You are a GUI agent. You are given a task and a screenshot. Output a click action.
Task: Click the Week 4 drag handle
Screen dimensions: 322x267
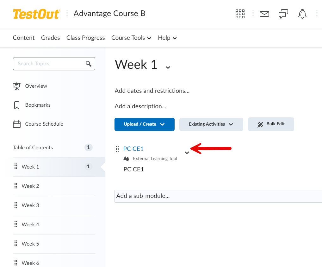tap(16, 224)
